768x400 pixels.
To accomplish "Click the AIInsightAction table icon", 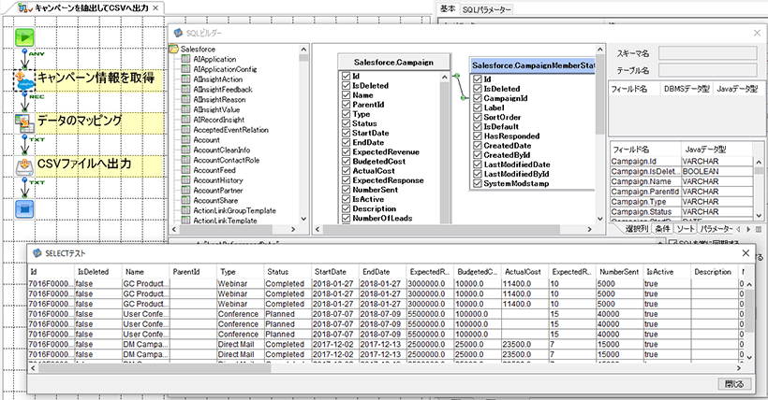I will (185, 79).
